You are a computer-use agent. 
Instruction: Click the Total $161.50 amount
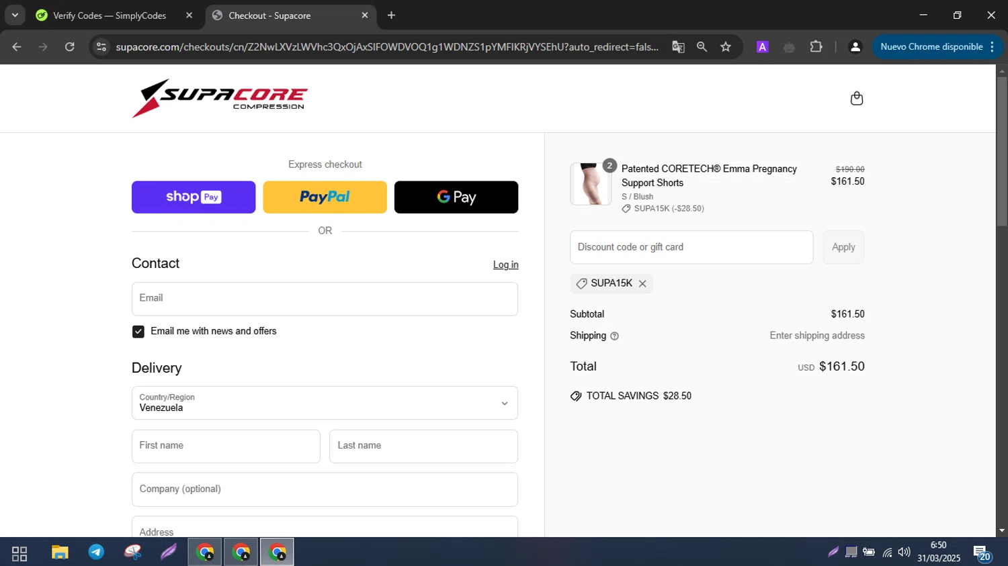tap(841, 367)
